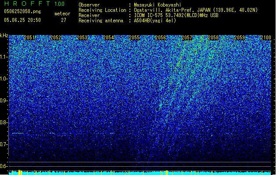
Task: Click the meteor count label
Action: pos(62,14)
